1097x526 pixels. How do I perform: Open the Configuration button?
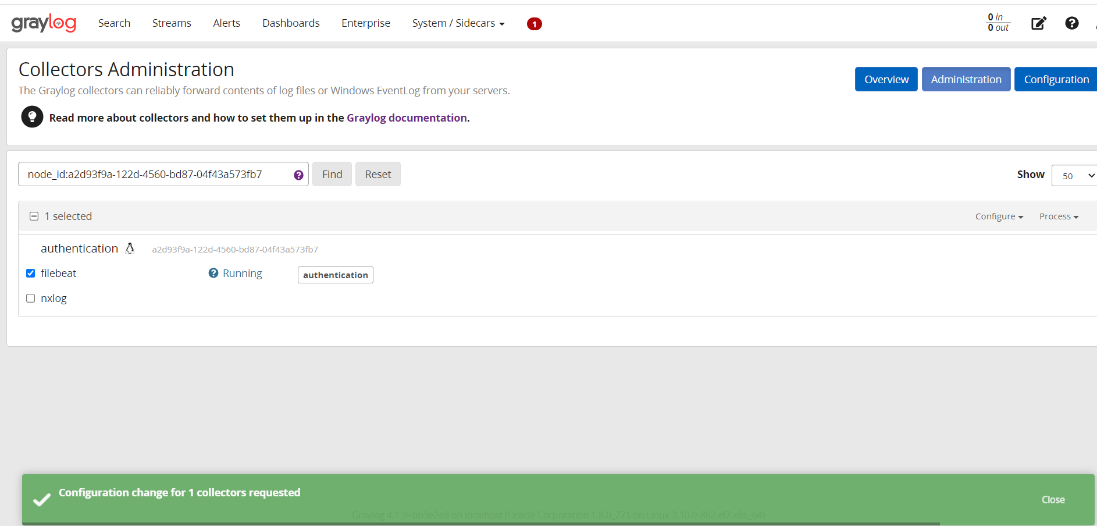(x=1056, y=79)
